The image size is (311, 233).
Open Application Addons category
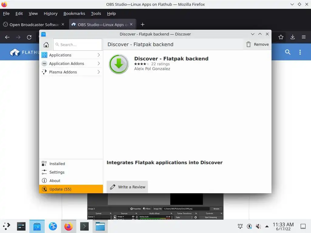pyautogui.click(x=71, y=64)
